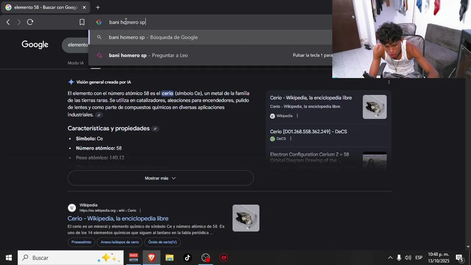Click cerium thumbnail in Wikipedia source card

(375, 107)
